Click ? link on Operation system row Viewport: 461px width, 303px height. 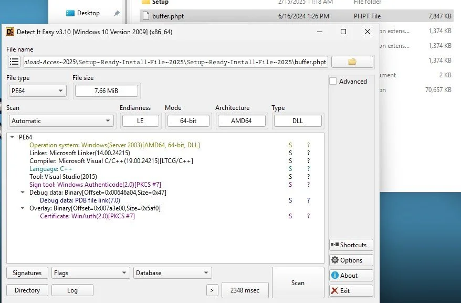point(308,145)
